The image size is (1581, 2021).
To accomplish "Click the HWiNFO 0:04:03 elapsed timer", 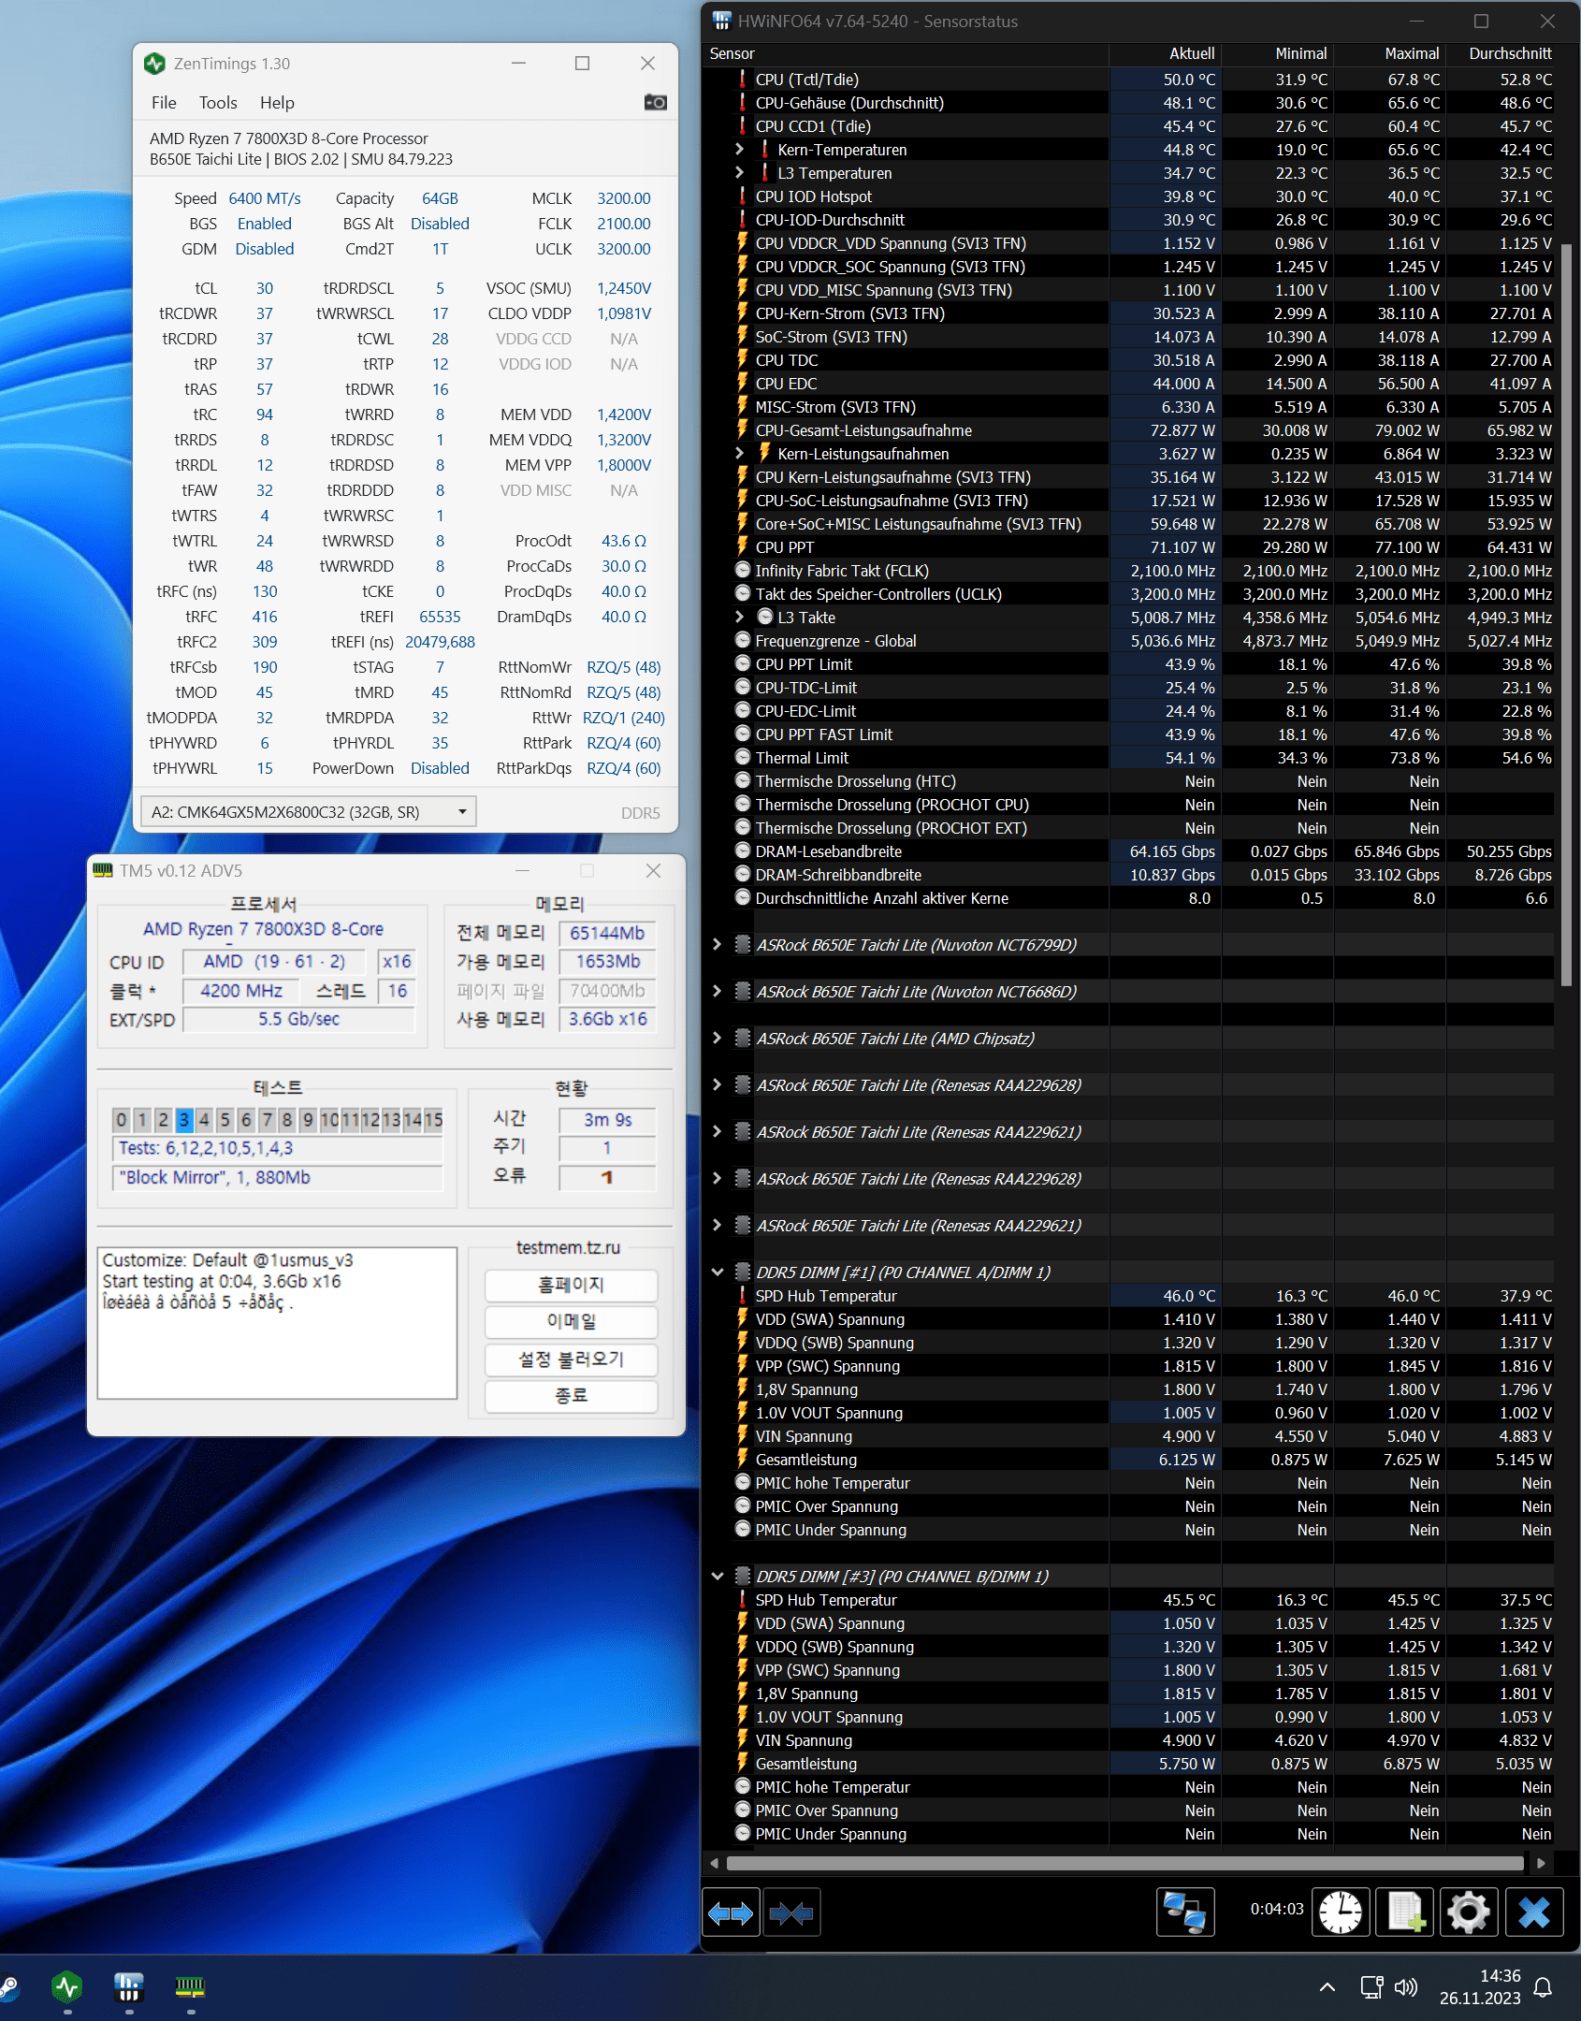I will (1277, 1909).
